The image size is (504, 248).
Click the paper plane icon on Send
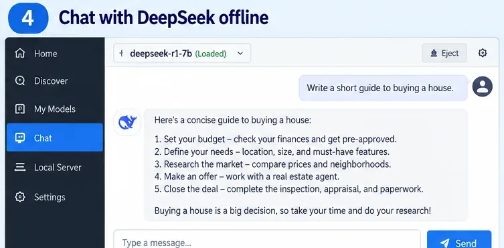[x=444, y=243]
